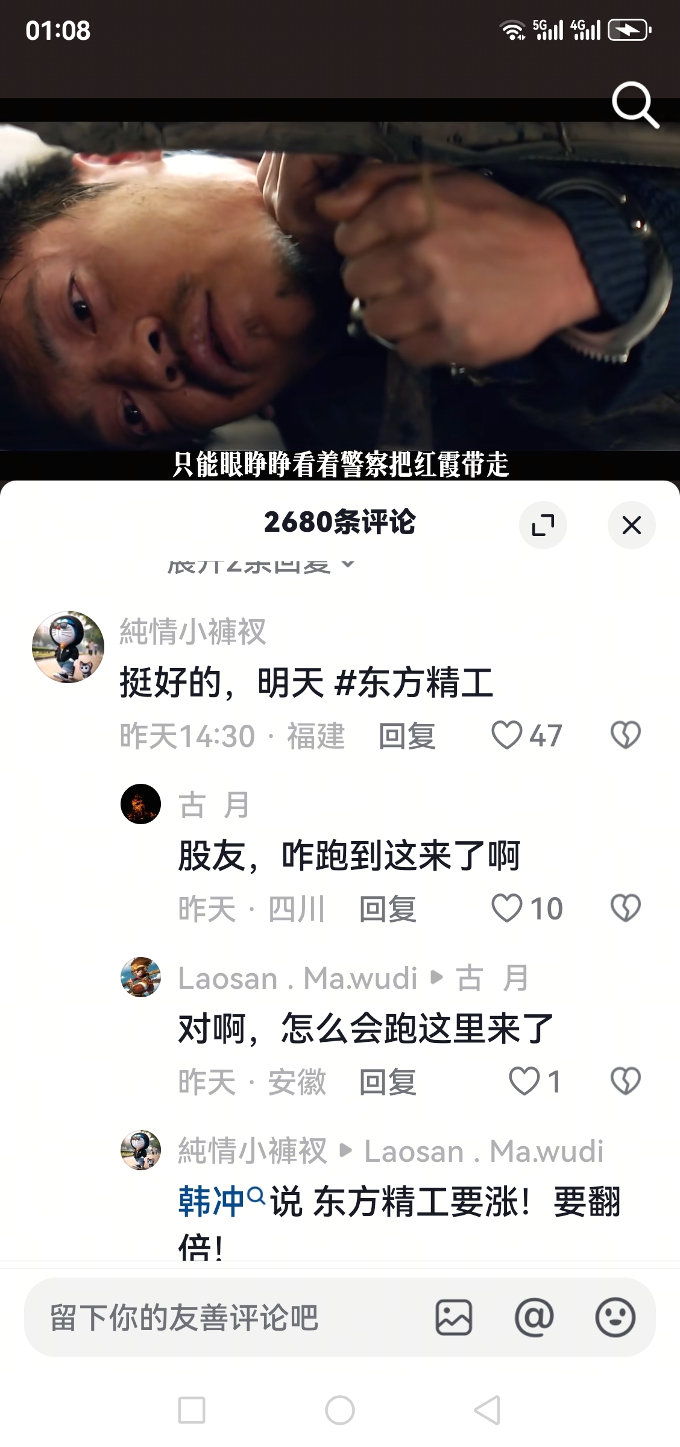Screen dimensions: 680x1447
Task: Open search with the magnifier icon
Action: (x=635, y=106)
